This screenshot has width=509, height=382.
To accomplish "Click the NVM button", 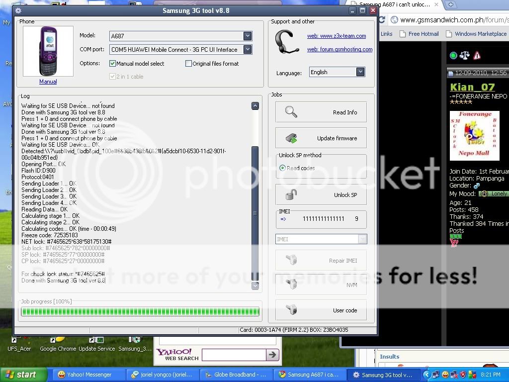I will [x=321, y=285].
